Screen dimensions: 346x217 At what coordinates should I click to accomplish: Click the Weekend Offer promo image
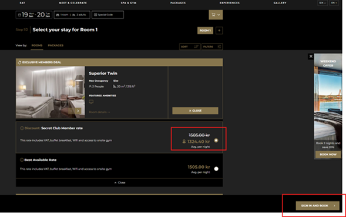pyautogui.click(x=328, y=102)
